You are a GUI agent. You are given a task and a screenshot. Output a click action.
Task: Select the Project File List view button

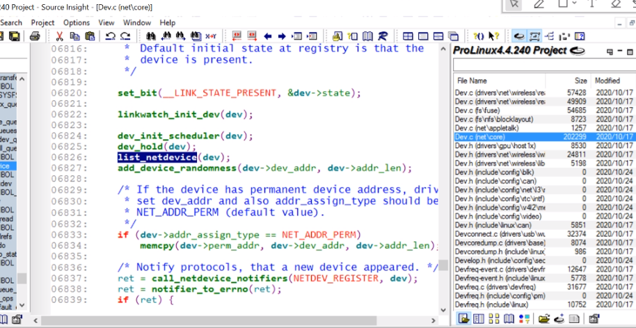(463, 318)
